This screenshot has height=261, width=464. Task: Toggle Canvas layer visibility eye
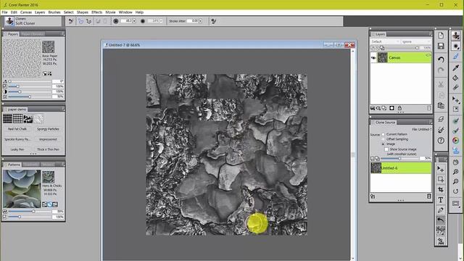373,58
